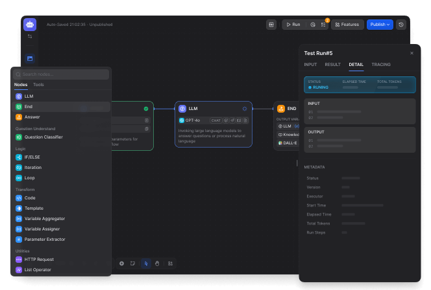
Task: Switch to the Tools tab
Action: coord(38,85)
